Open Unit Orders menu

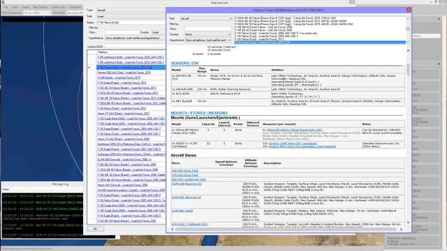(75, 7)
